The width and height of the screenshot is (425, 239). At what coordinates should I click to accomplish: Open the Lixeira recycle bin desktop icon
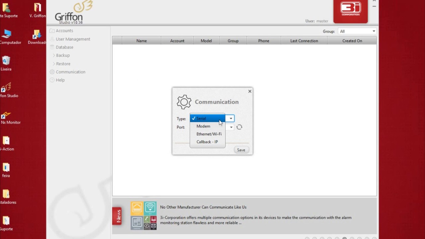coord(6,64)
